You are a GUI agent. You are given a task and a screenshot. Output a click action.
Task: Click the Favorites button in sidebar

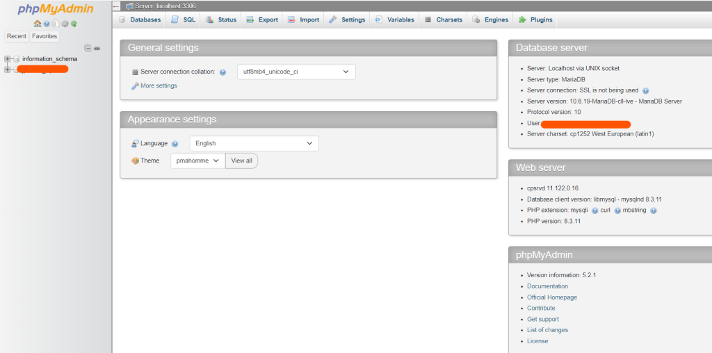44,36
